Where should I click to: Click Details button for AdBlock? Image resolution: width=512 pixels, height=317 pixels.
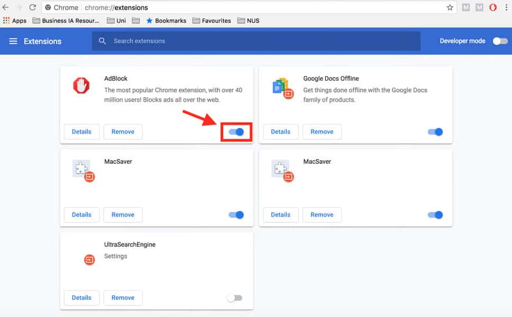point(81,132)
